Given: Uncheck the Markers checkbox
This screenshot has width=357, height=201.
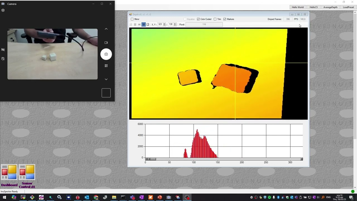Looking at the screenshot, I should pos(225,19).
